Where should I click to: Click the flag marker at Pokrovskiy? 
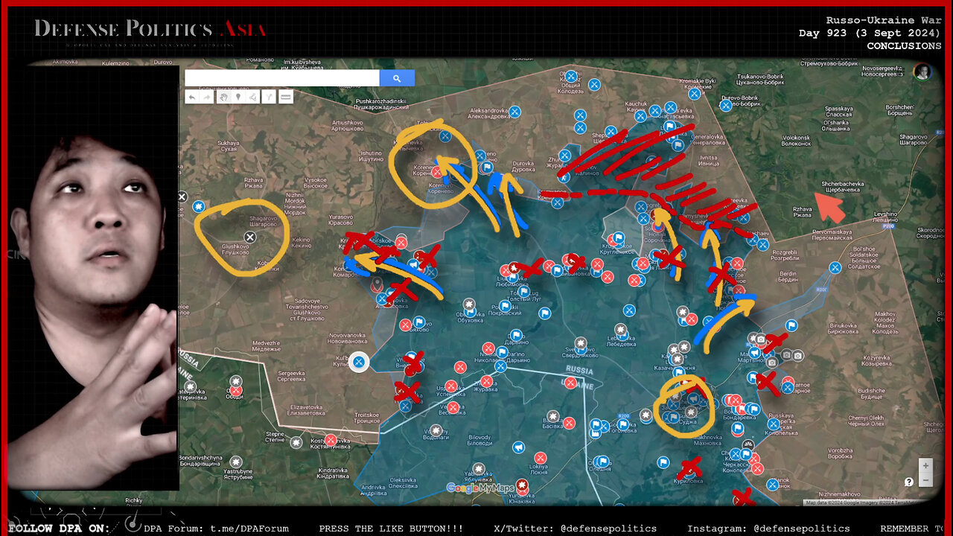tap(505, 305)
